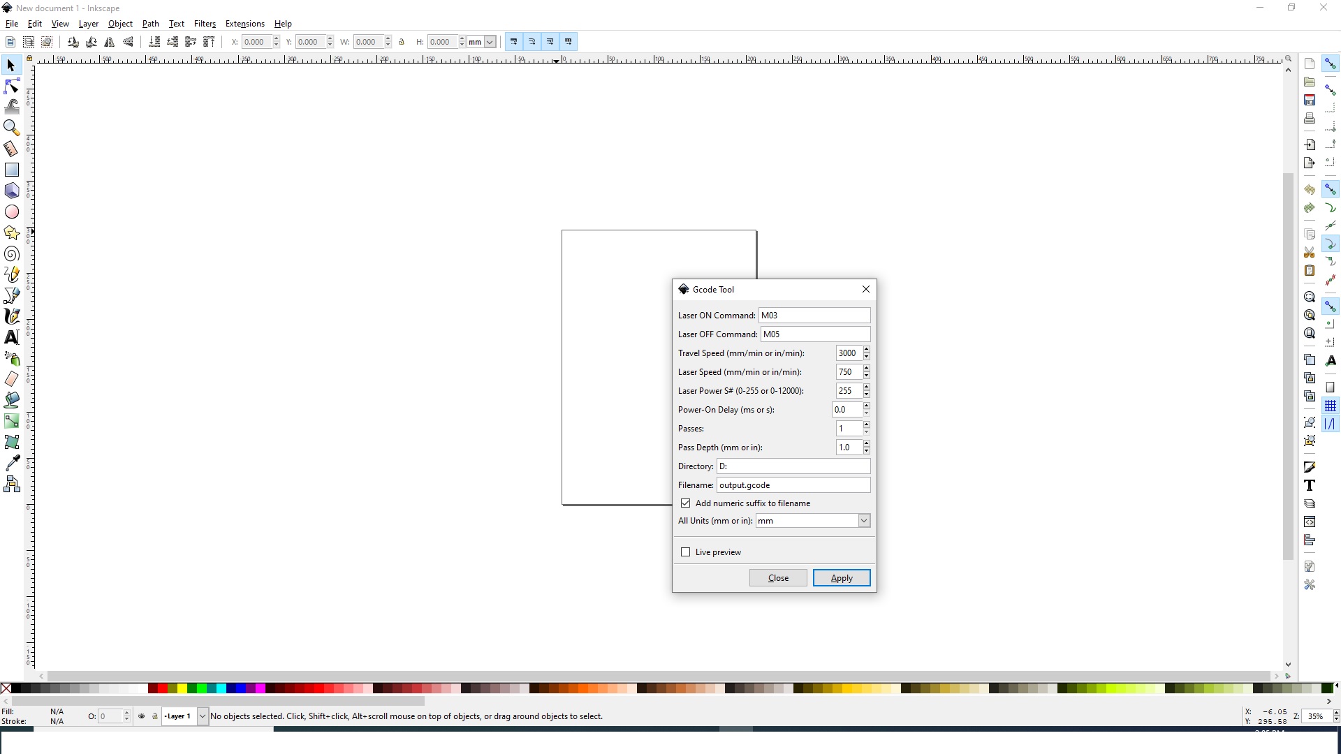The image size is (1341, 754).
Task: Toggle Add numeric suffix to filename
Action: click(685, 503)
